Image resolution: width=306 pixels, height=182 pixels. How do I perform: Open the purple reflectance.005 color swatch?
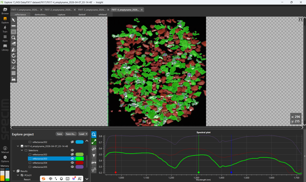tap(79, 167)
